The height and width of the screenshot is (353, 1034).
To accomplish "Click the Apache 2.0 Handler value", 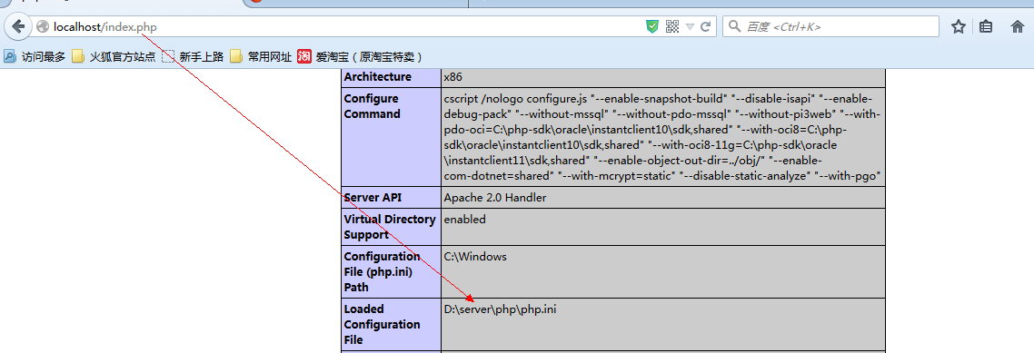I will (494, 198).
